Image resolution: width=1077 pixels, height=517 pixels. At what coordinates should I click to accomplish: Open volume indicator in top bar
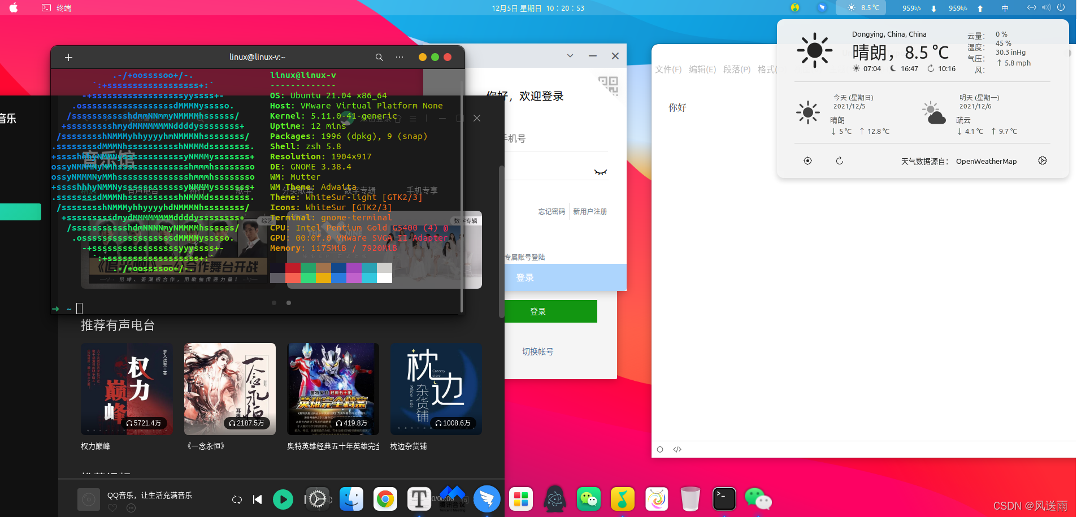[1046, 8]
